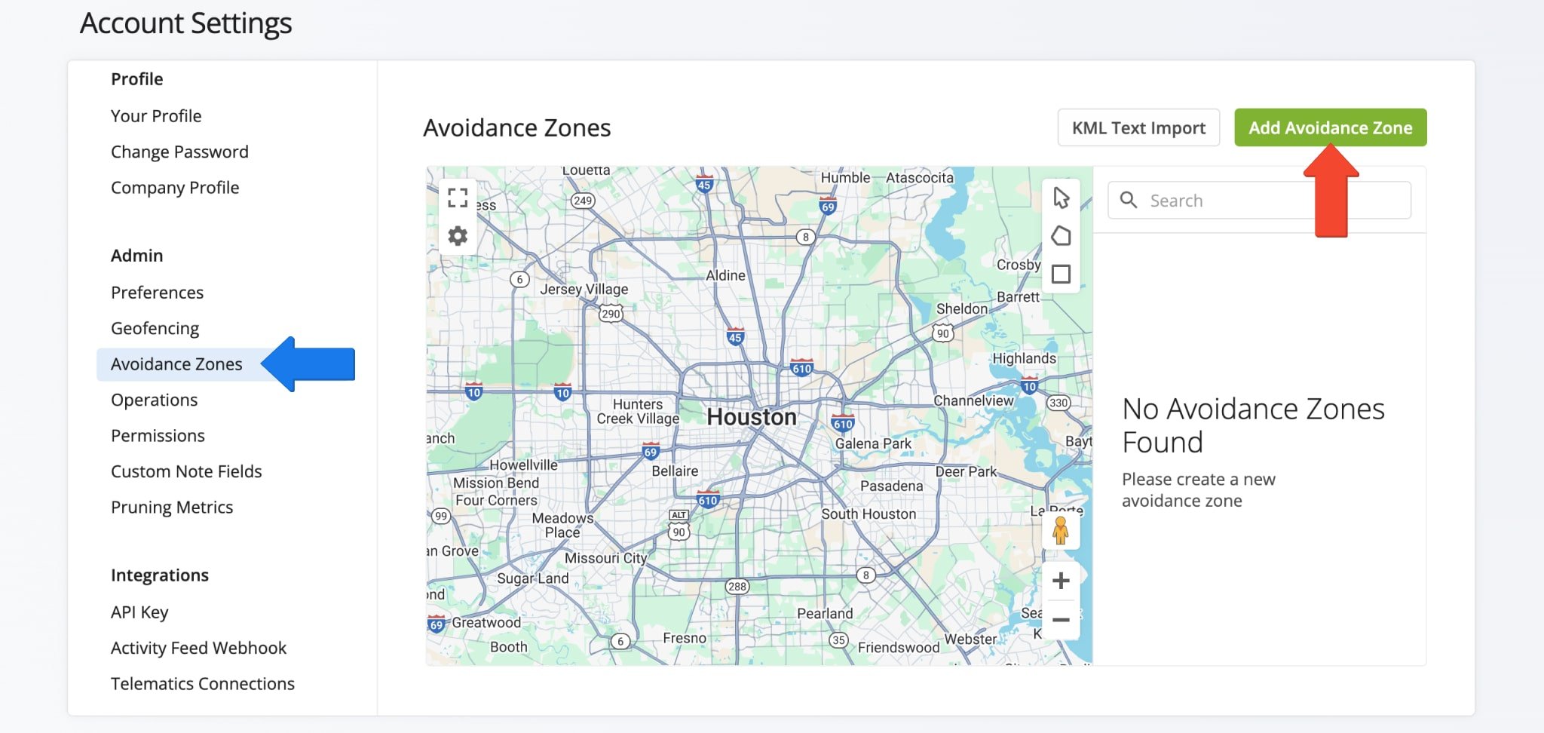This screenshot has height=733, width=1544.
Task: Click the Integrations section heading
Action: tap(160, 575)
